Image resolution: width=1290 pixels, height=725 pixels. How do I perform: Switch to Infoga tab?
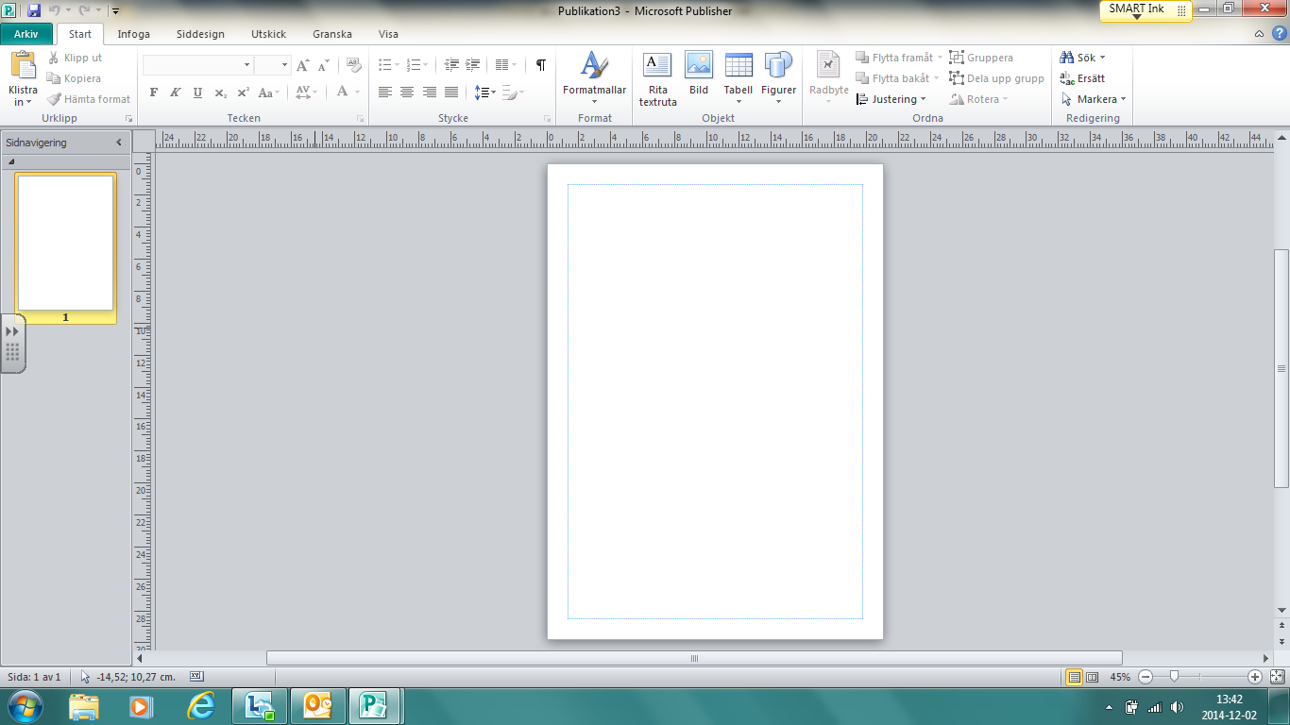[x=134, y=34]
